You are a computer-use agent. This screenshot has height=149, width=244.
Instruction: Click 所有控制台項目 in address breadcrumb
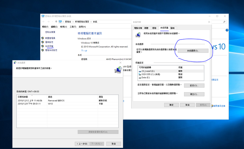tap(82, 22)
